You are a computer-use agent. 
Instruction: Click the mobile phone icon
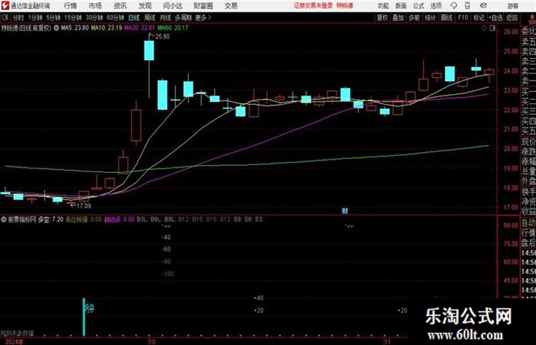click(467, 6)
